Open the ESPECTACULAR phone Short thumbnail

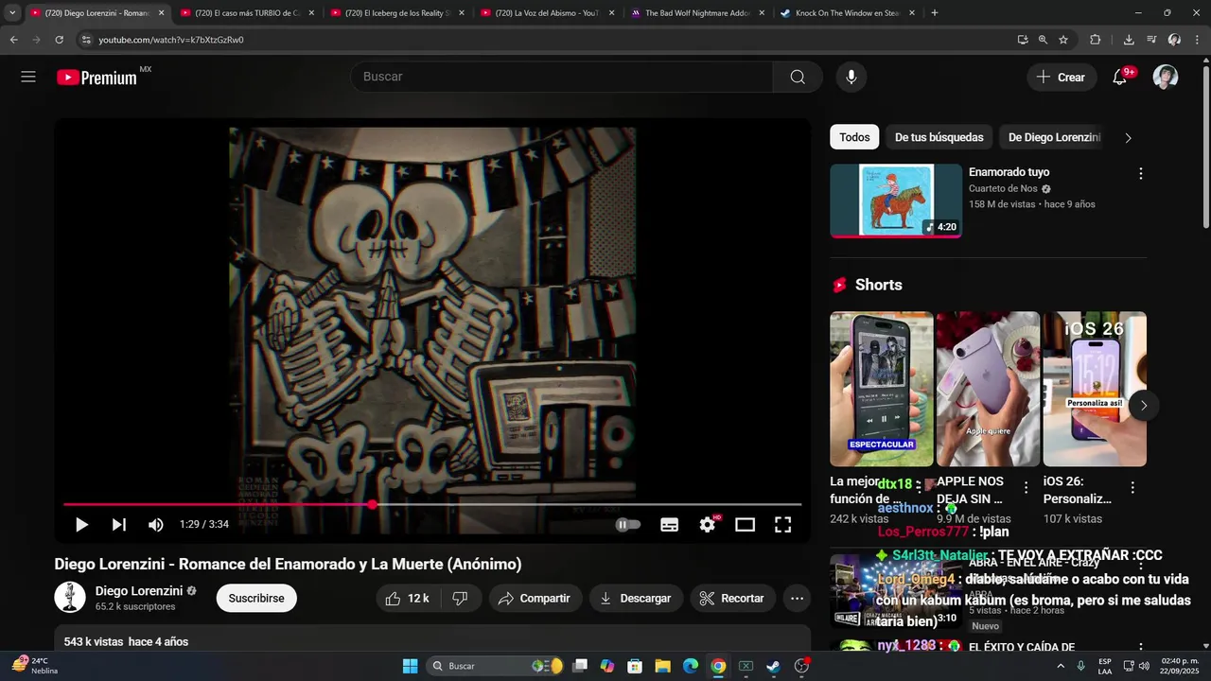coord(882,389)
